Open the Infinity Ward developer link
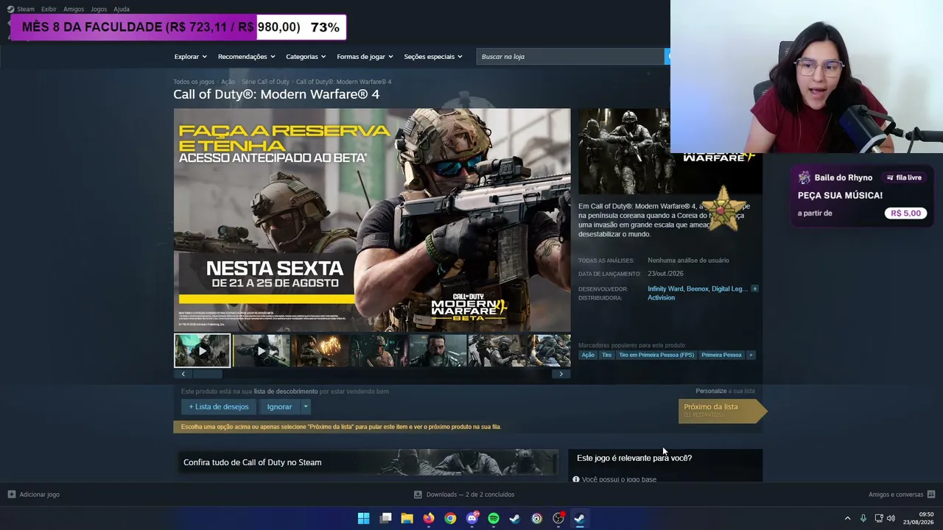Viewport: 943px width, 530px height. click(x=665, y=289)
